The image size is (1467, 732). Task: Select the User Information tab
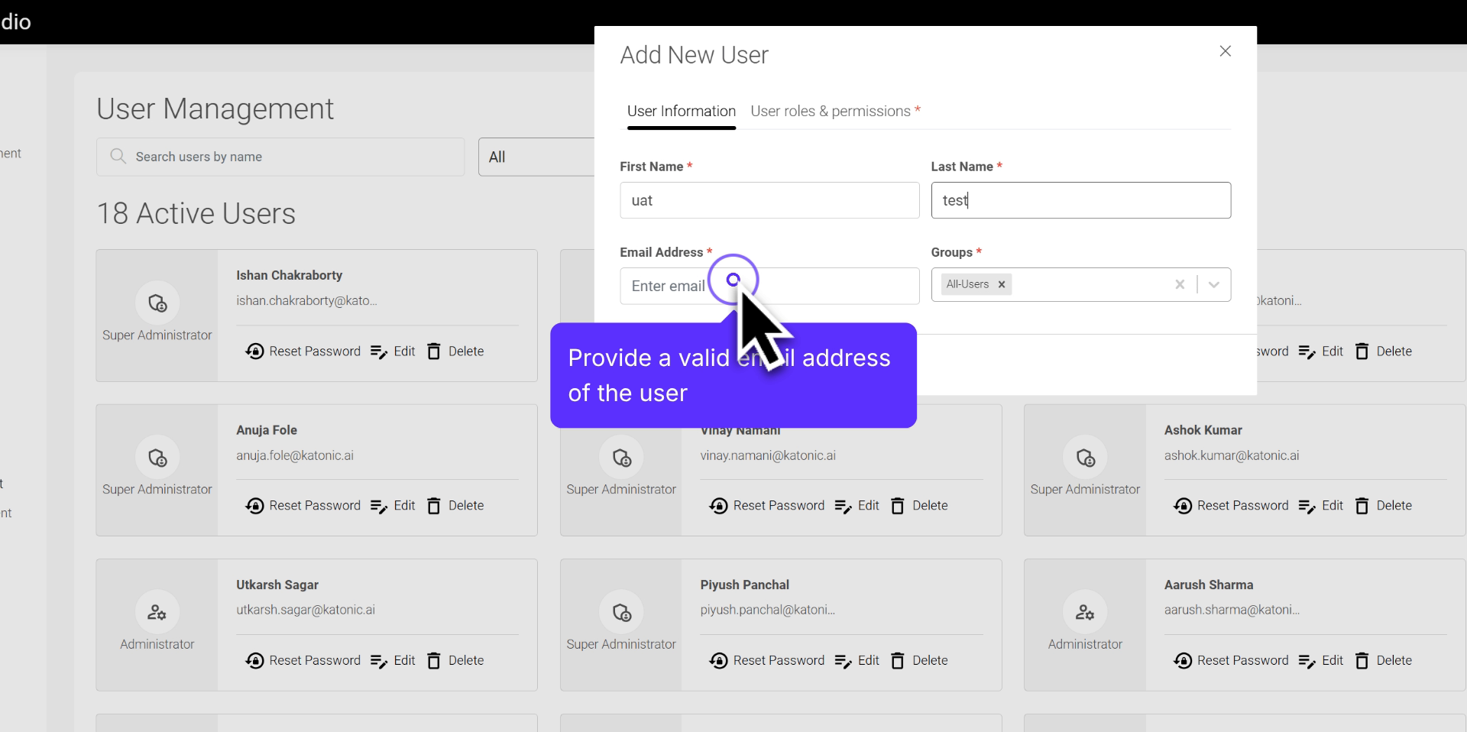681,112
